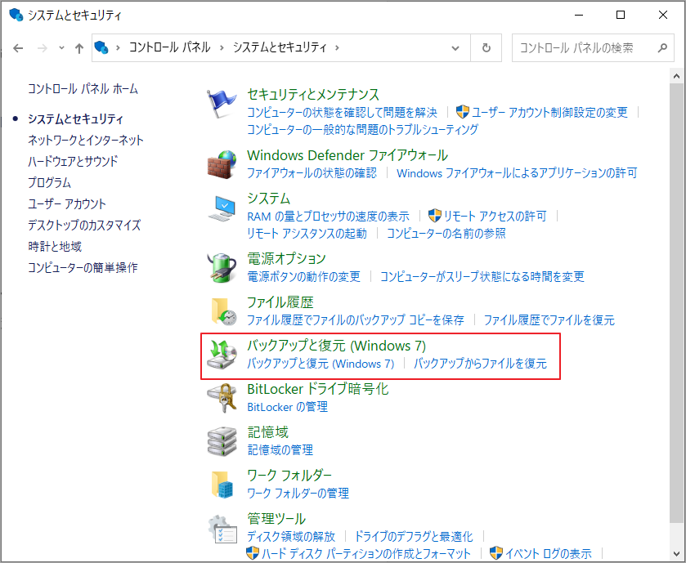The width and height of the screenshot is (686, 563).
Task: Open リモート アシスタンスの起動 link
Action: (307, 234)
